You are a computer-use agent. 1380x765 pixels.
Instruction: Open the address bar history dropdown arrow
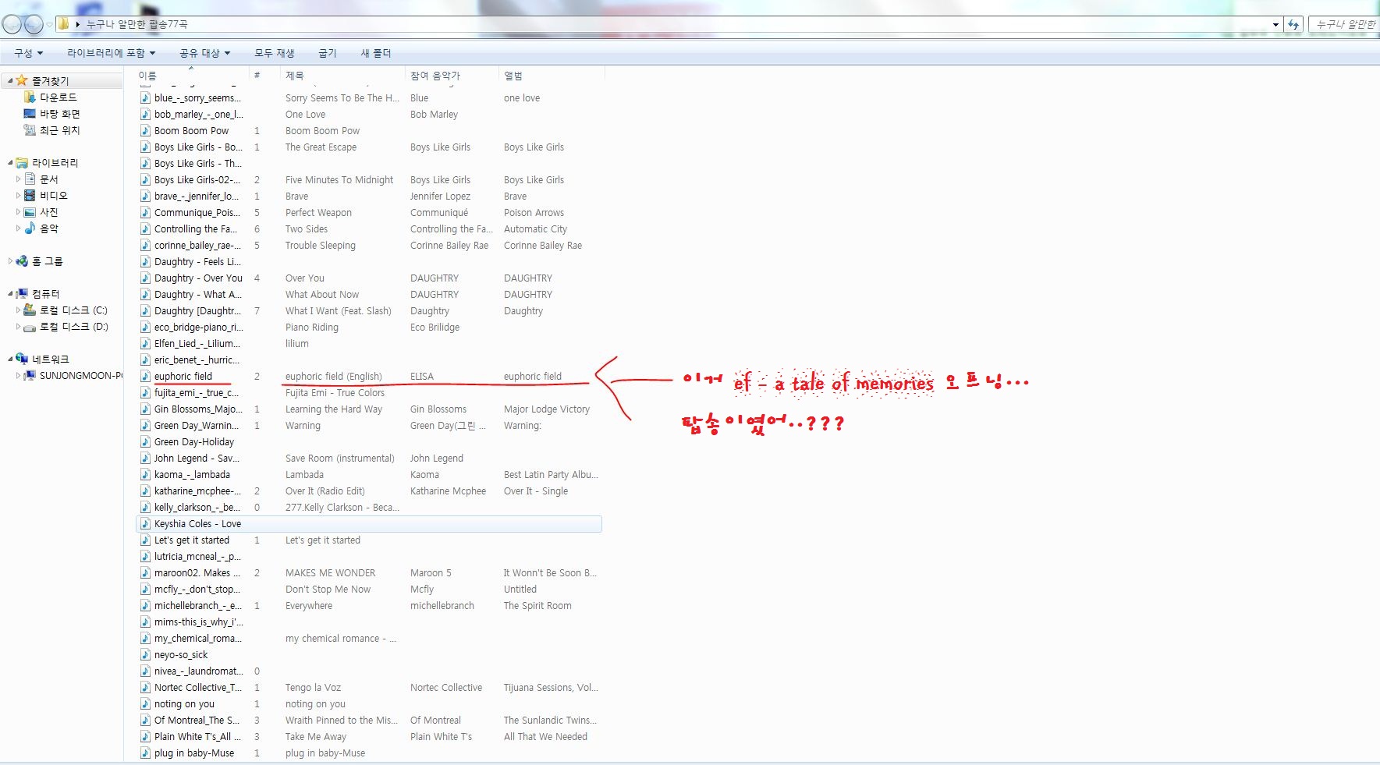[1275, 25]
